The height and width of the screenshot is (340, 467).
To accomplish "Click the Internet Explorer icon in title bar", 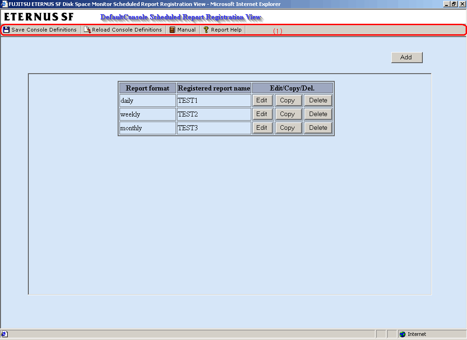I will click(x=4, y=4).
